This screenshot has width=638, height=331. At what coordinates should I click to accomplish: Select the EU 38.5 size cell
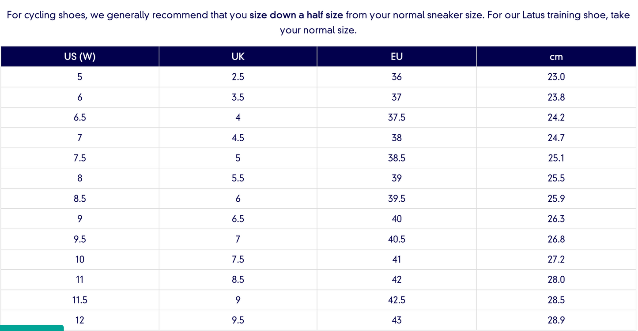[x=396, y=158]
